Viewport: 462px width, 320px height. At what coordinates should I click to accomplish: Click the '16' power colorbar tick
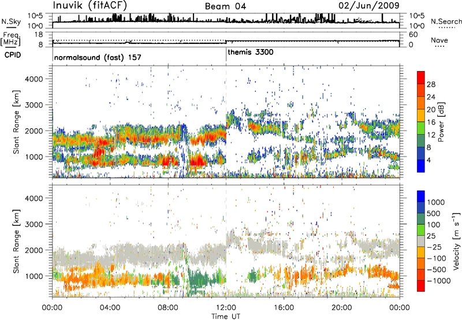click(x=431, y=122)
